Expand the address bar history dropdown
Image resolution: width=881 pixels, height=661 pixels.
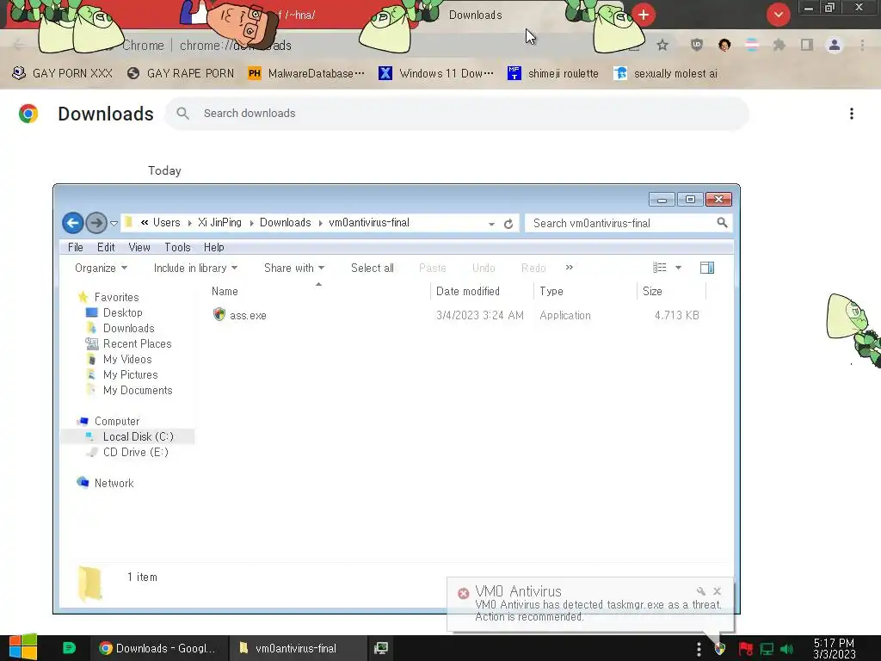(491, 224)
